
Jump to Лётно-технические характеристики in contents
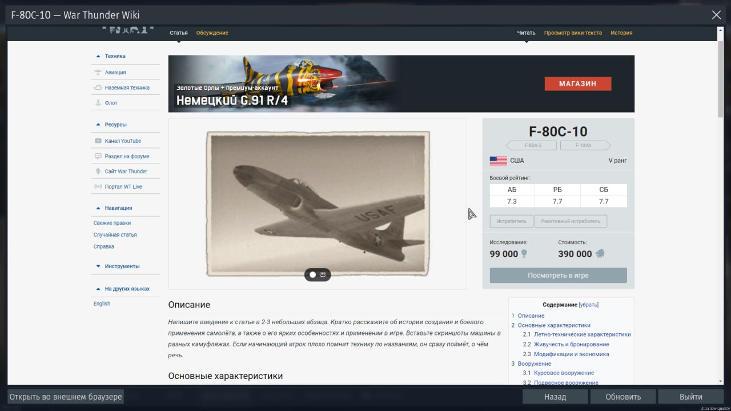pyautogui.click(x=582, y=334)
